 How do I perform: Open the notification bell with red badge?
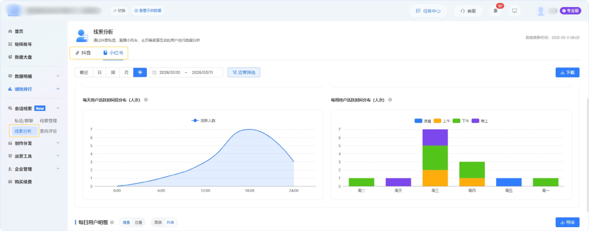495,11
